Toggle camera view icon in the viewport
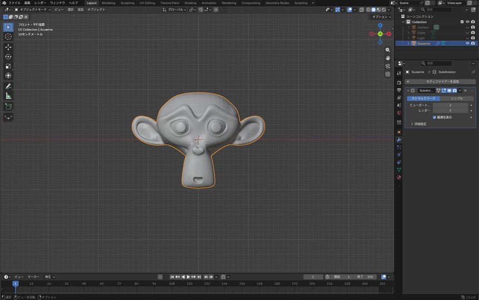Image resolution: width=479 pixels, height=300 pixels. pos(388,66)
